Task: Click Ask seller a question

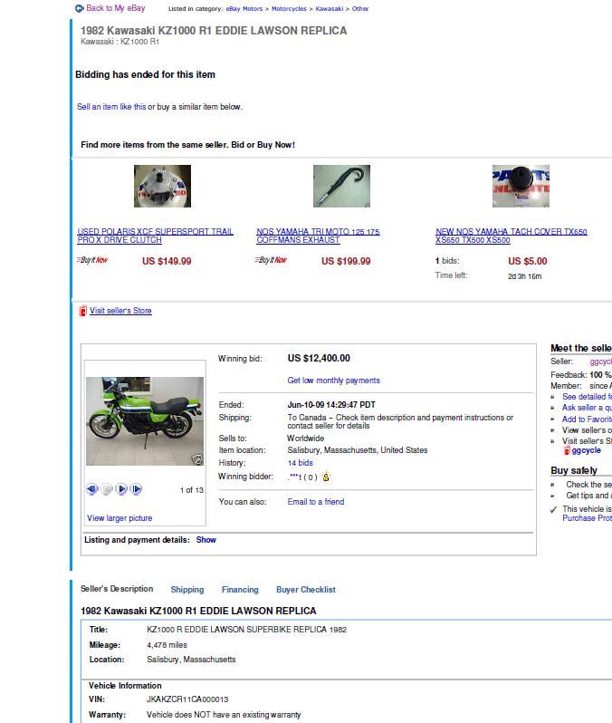Action: (588, 408)
